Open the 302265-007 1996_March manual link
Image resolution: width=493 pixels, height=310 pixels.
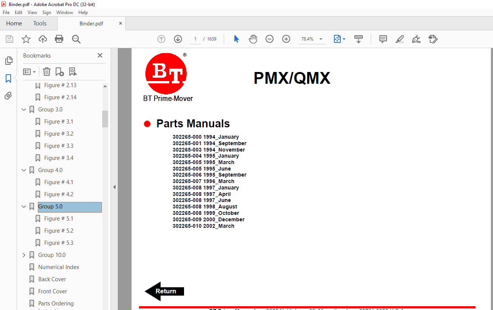point(203,181)
